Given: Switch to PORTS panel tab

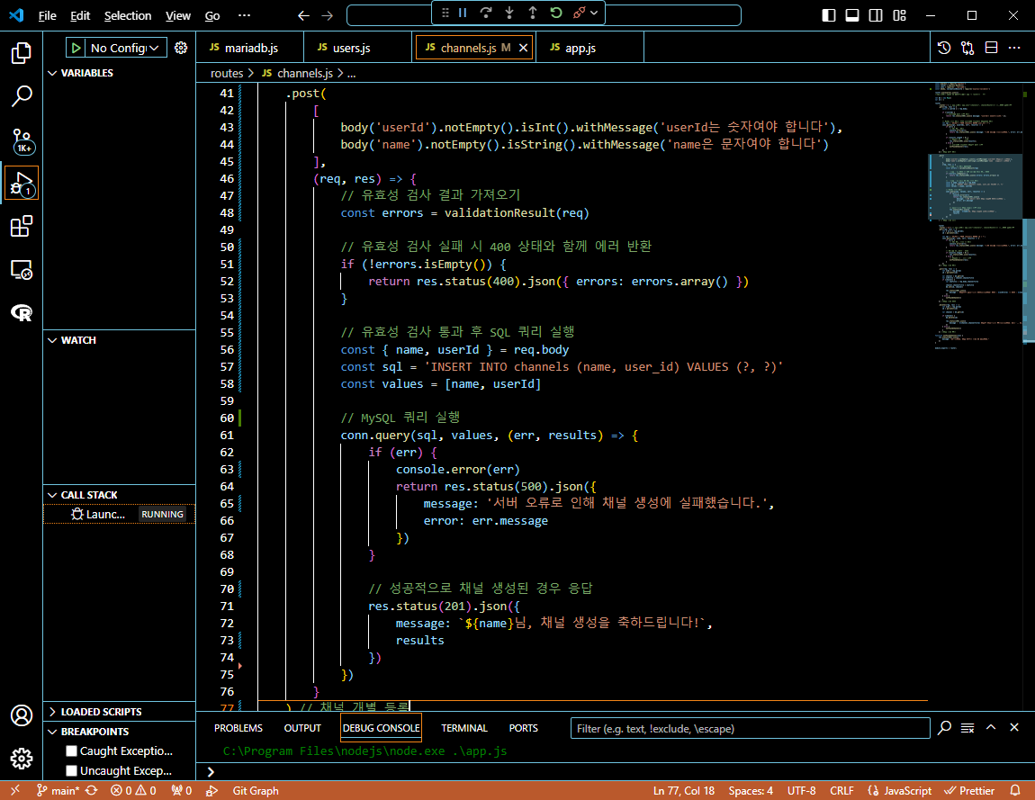Looking at the screenshot, I should (x=524, y=728).
